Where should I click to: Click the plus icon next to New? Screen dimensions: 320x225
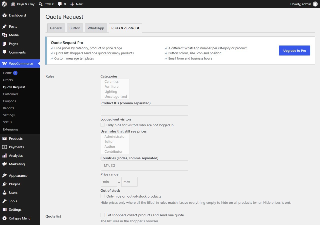click(72, 4)
